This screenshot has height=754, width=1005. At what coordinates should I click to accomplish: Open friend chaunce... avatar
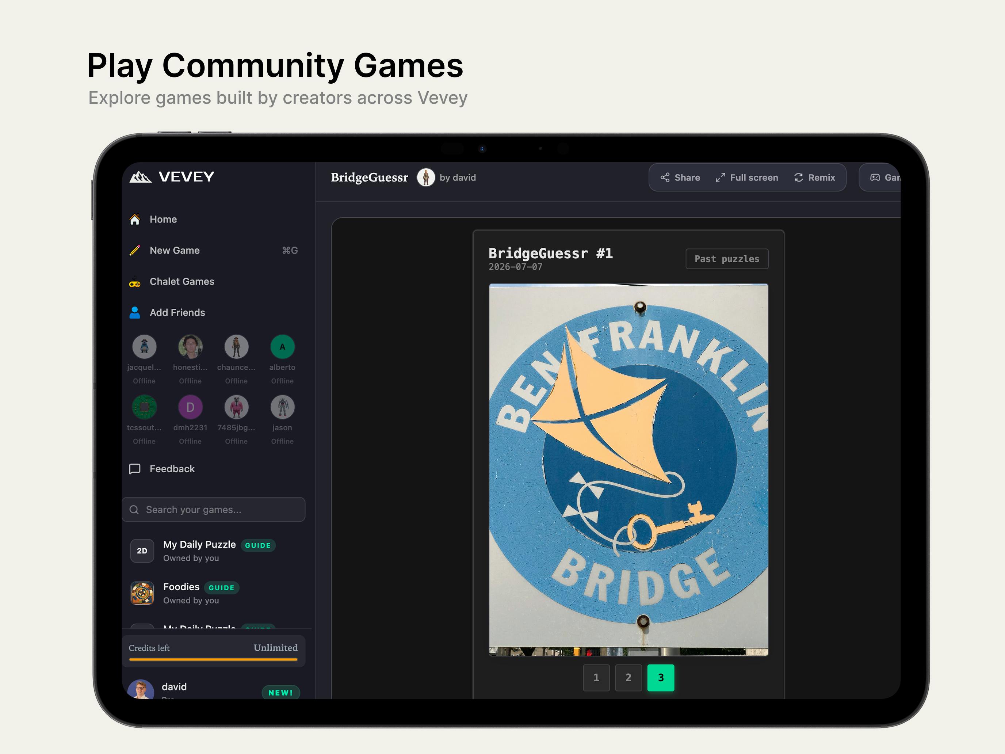[237, 347]
